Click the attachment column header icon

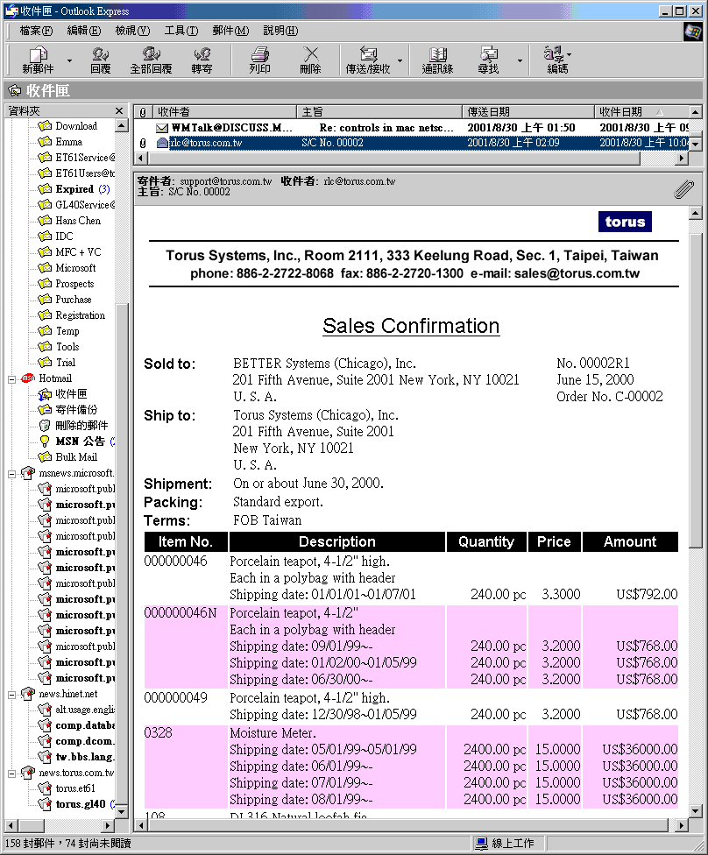(x=143, y=112)
